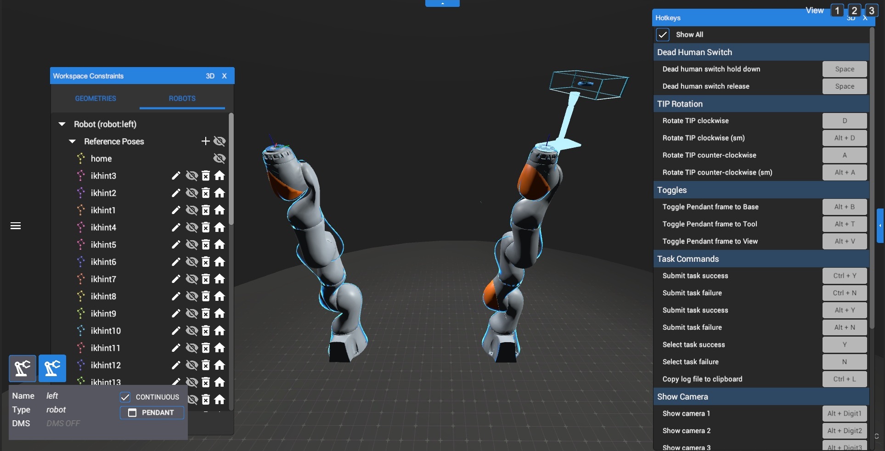
Task: Toggle visibility of all Reference Poses
Action: point(220,141)
